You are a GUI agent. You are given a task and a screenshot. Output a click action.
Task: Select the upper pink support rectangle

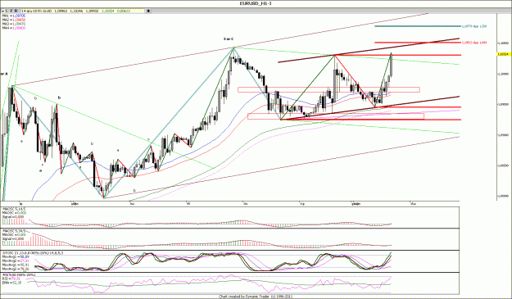click(x=328, y=89)
